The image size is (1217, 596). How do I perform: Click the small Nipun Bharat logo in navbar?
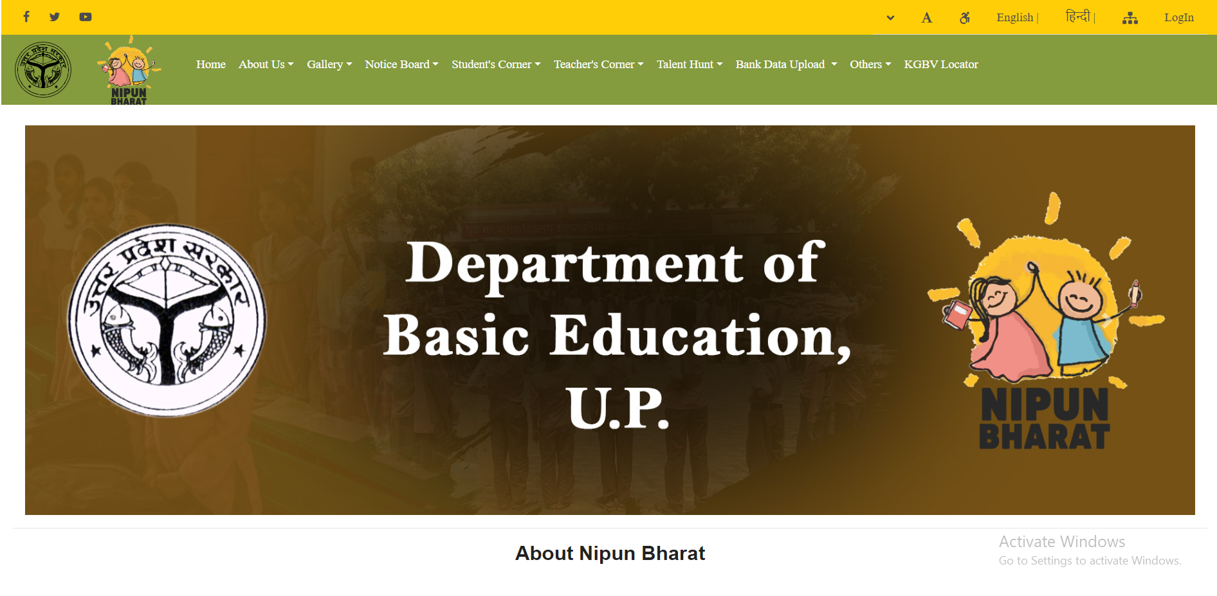point(129,71)
